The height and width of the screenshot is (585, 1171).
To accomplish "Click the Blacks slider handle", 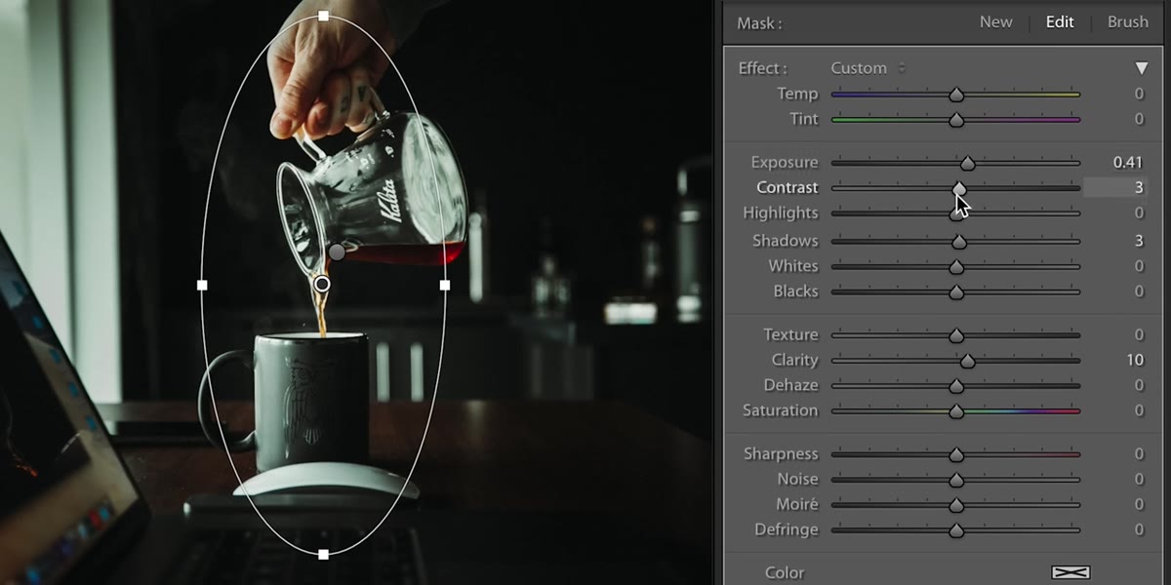I will [956, 292].
